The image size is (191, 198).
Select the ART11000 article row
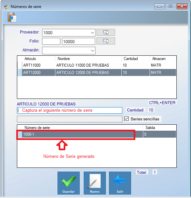(x=97, y=65)
